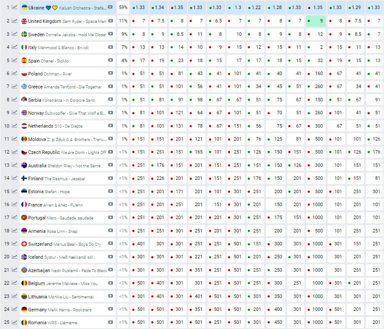Play Sweden's Hold Me Closer video
The height and width of the screenshot is (329, 384).
coord(110,34)
